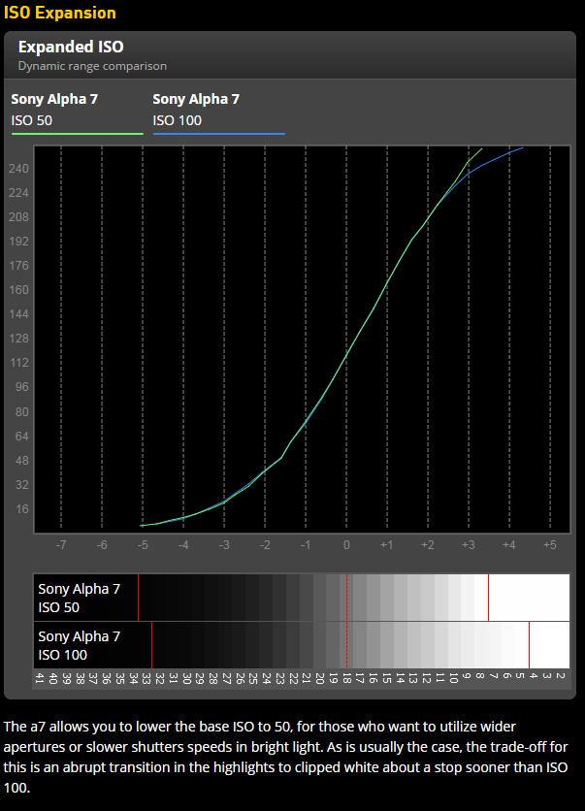Click the green ISO 50 legend line

78,134
